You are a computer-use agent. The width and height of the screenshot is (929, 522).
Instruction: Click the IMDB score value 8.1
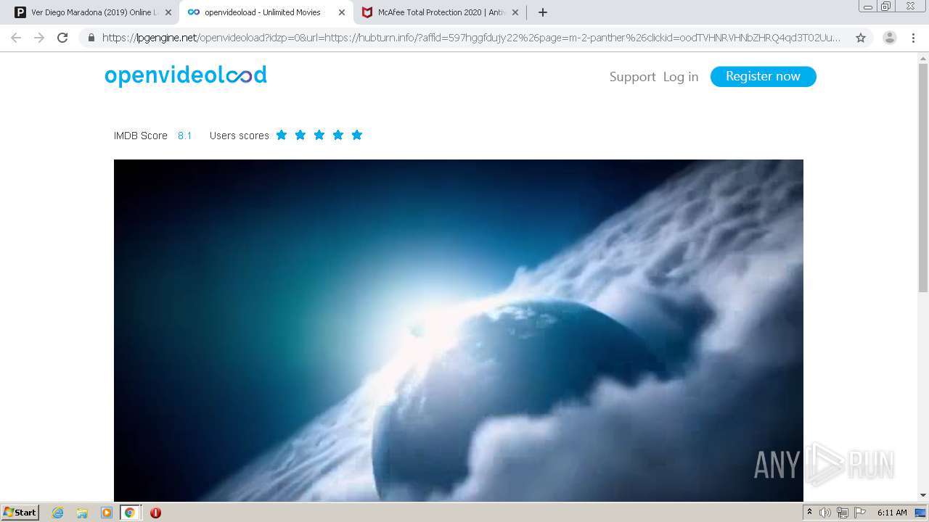coord(185,136)
